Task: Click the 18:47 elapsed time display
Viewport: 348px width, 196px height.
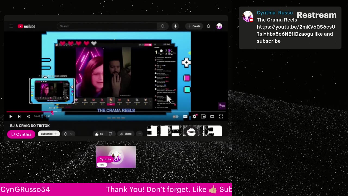Action: tap(37, 117)
